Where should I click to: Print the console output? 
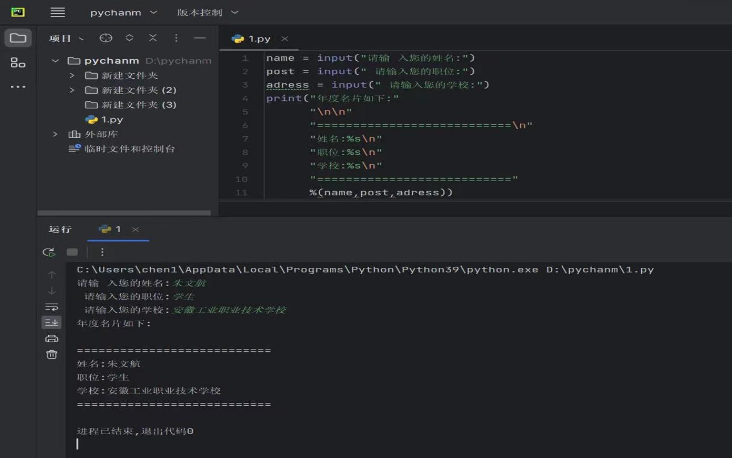click(52, 339)
